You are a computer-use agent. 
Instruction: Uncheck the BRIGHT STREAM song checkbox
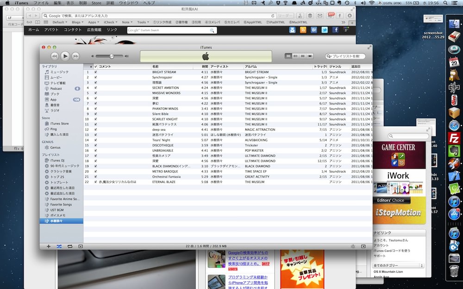coord(95,72)
